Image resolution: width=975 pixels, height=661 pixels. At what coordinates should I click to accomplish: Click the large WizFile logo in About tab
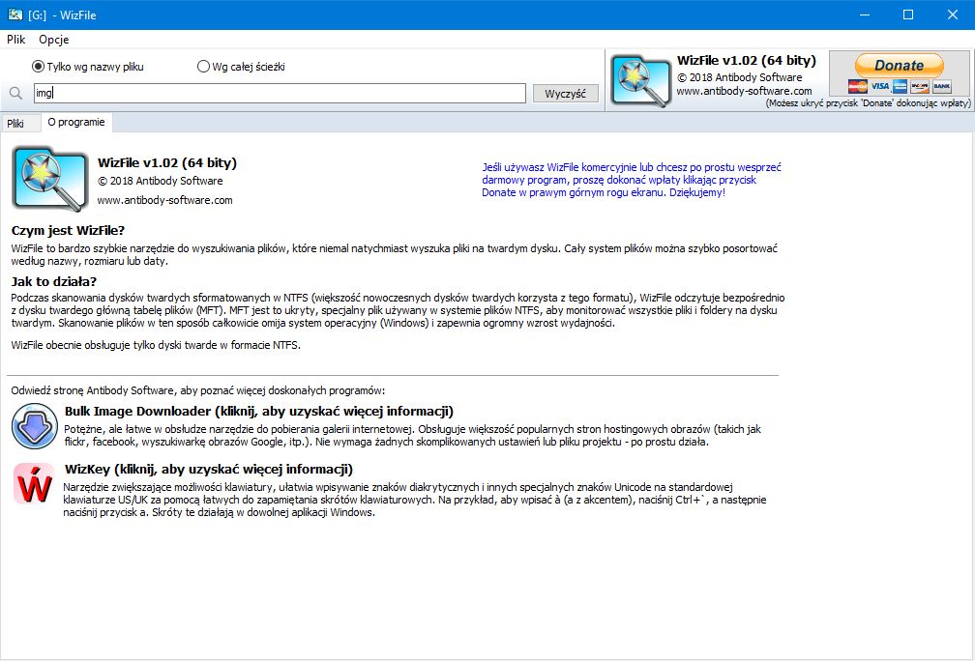click(49, 179)
